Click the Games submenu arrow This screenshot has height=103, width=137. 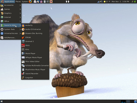pos(20,9)
